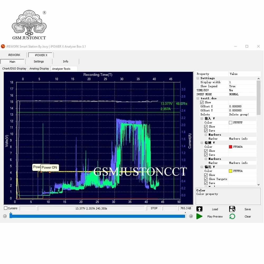This screenshot has height=264, width=264.
Task: Click the empty field beside the Cursors checkbox
Action: [x=28, y=208]
